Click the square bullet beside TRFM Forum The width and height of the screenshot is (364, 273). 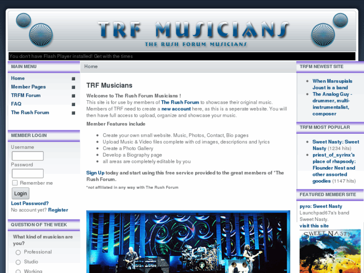click(74, 96)
